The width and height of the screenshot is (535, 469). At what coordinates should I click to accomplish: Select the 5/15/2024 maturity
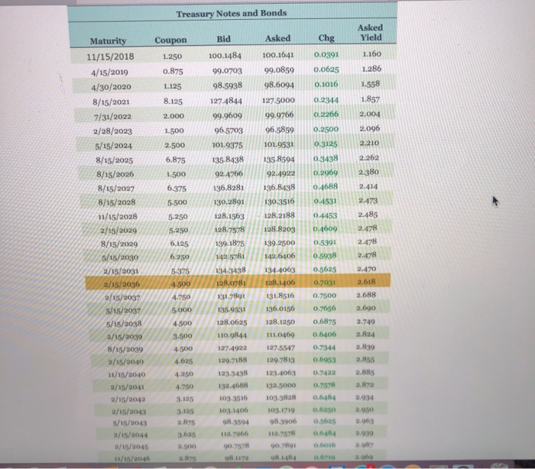click(x=113, y=146)
